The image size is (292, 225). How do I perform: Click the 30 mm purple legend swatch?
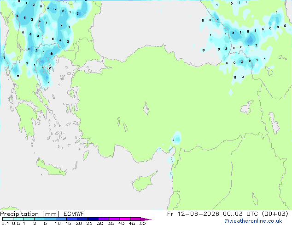coord(104,219)
